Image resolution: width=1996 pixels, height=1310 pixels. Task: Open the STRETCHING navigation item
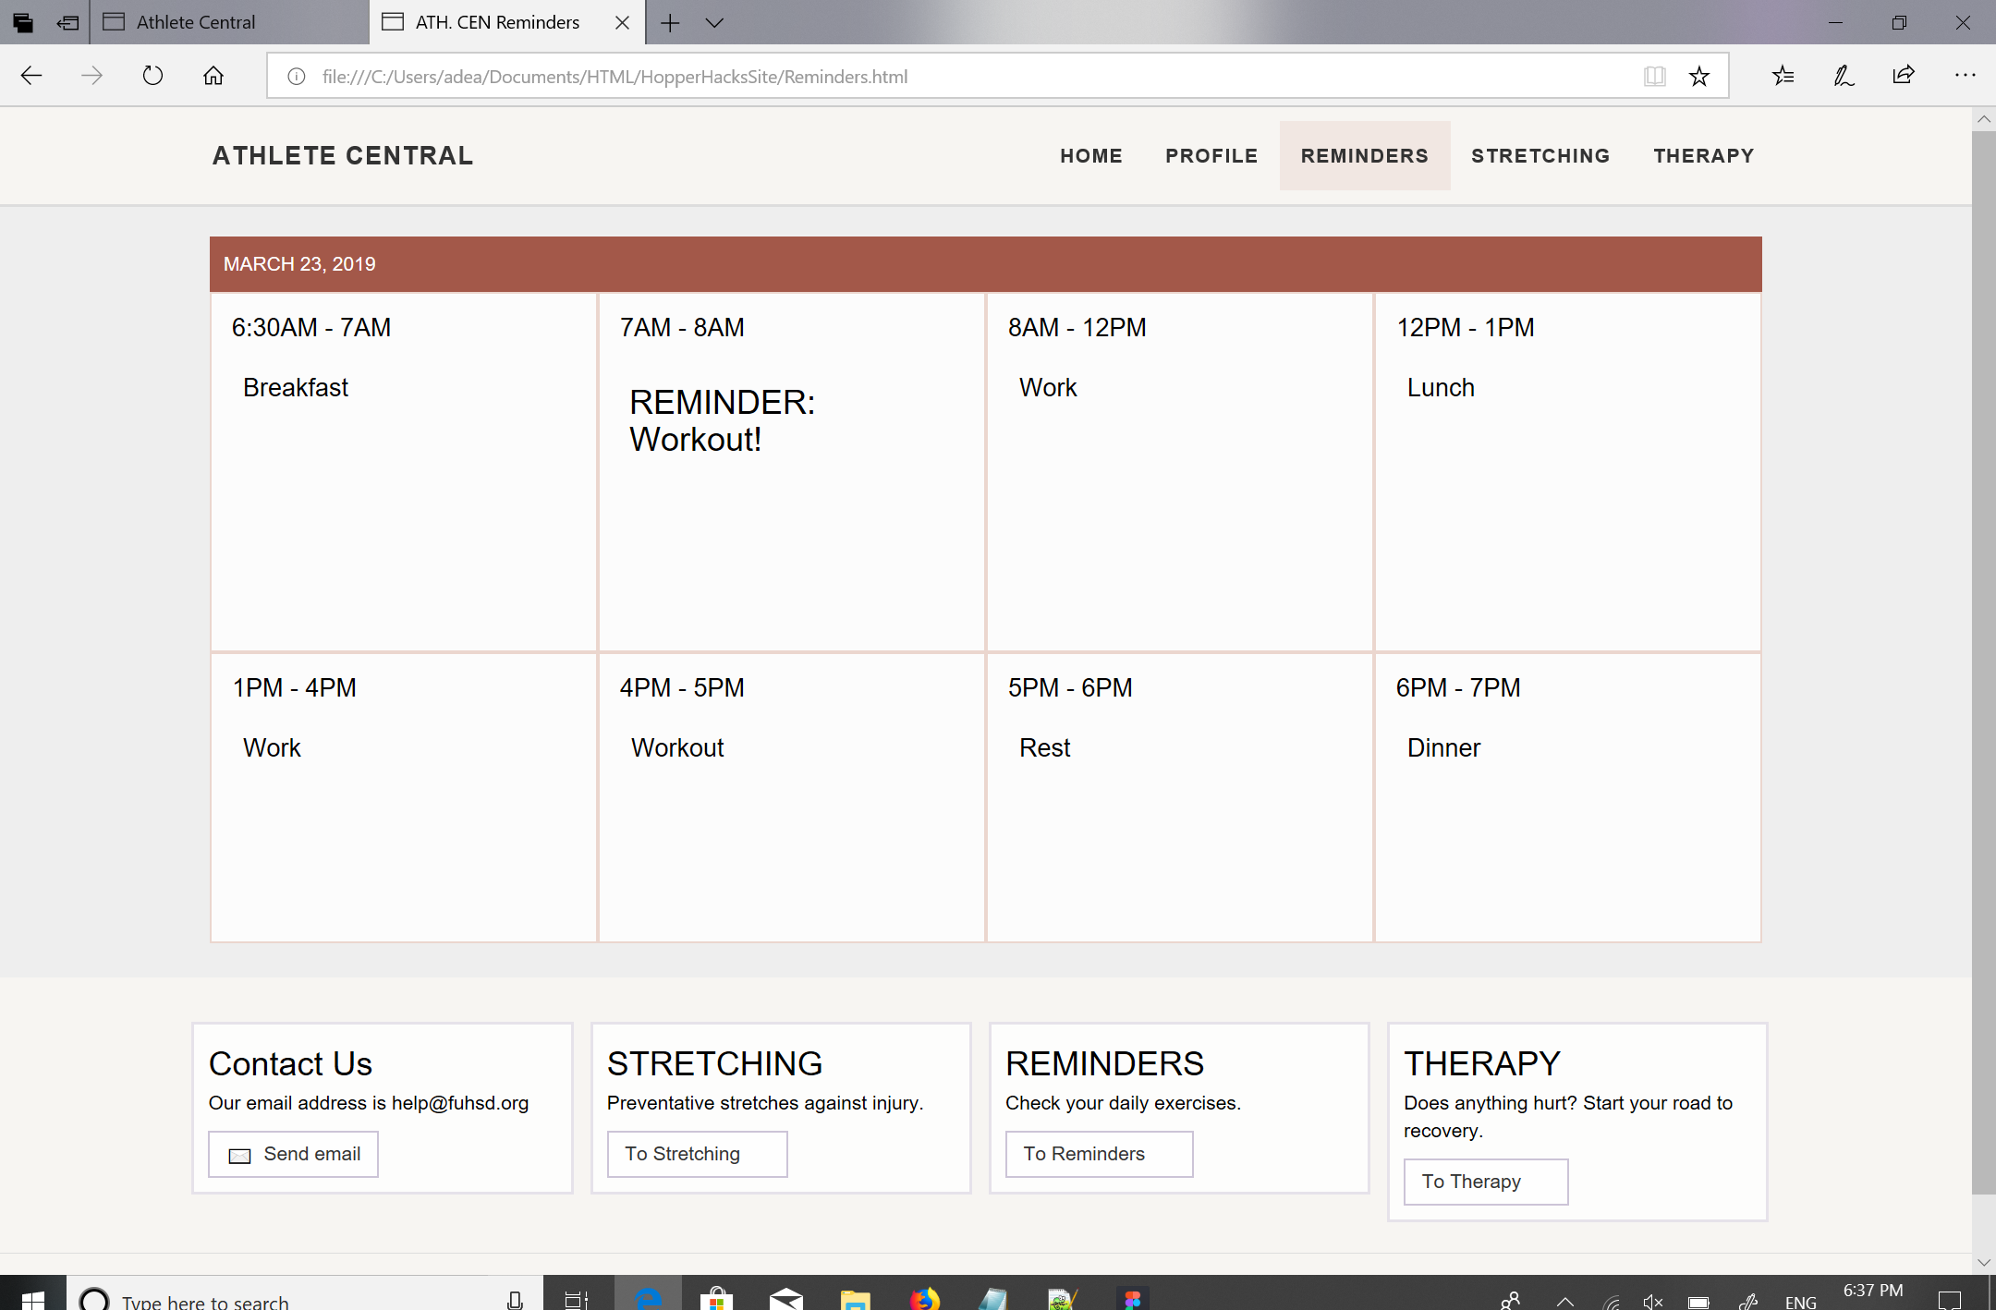coord(1540,155)
